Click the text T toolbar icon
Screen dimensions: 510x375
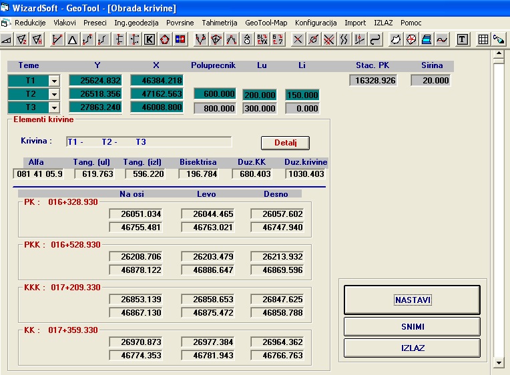(462, 39)
